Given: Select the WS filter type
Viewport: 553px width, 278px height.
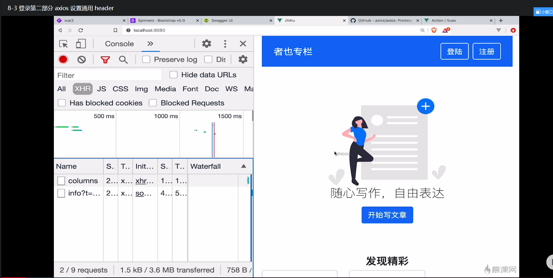Looking at the screenshot, I should pos(231,89).
